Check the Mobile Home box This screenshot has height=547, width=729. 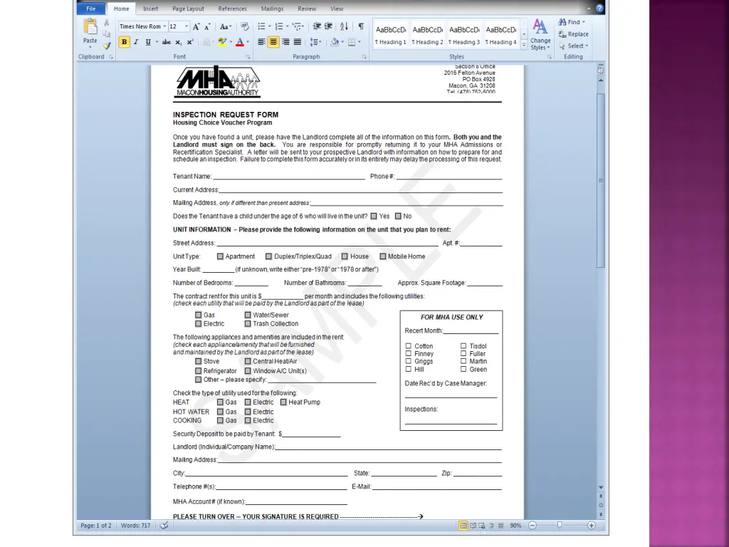click(383, 256)
